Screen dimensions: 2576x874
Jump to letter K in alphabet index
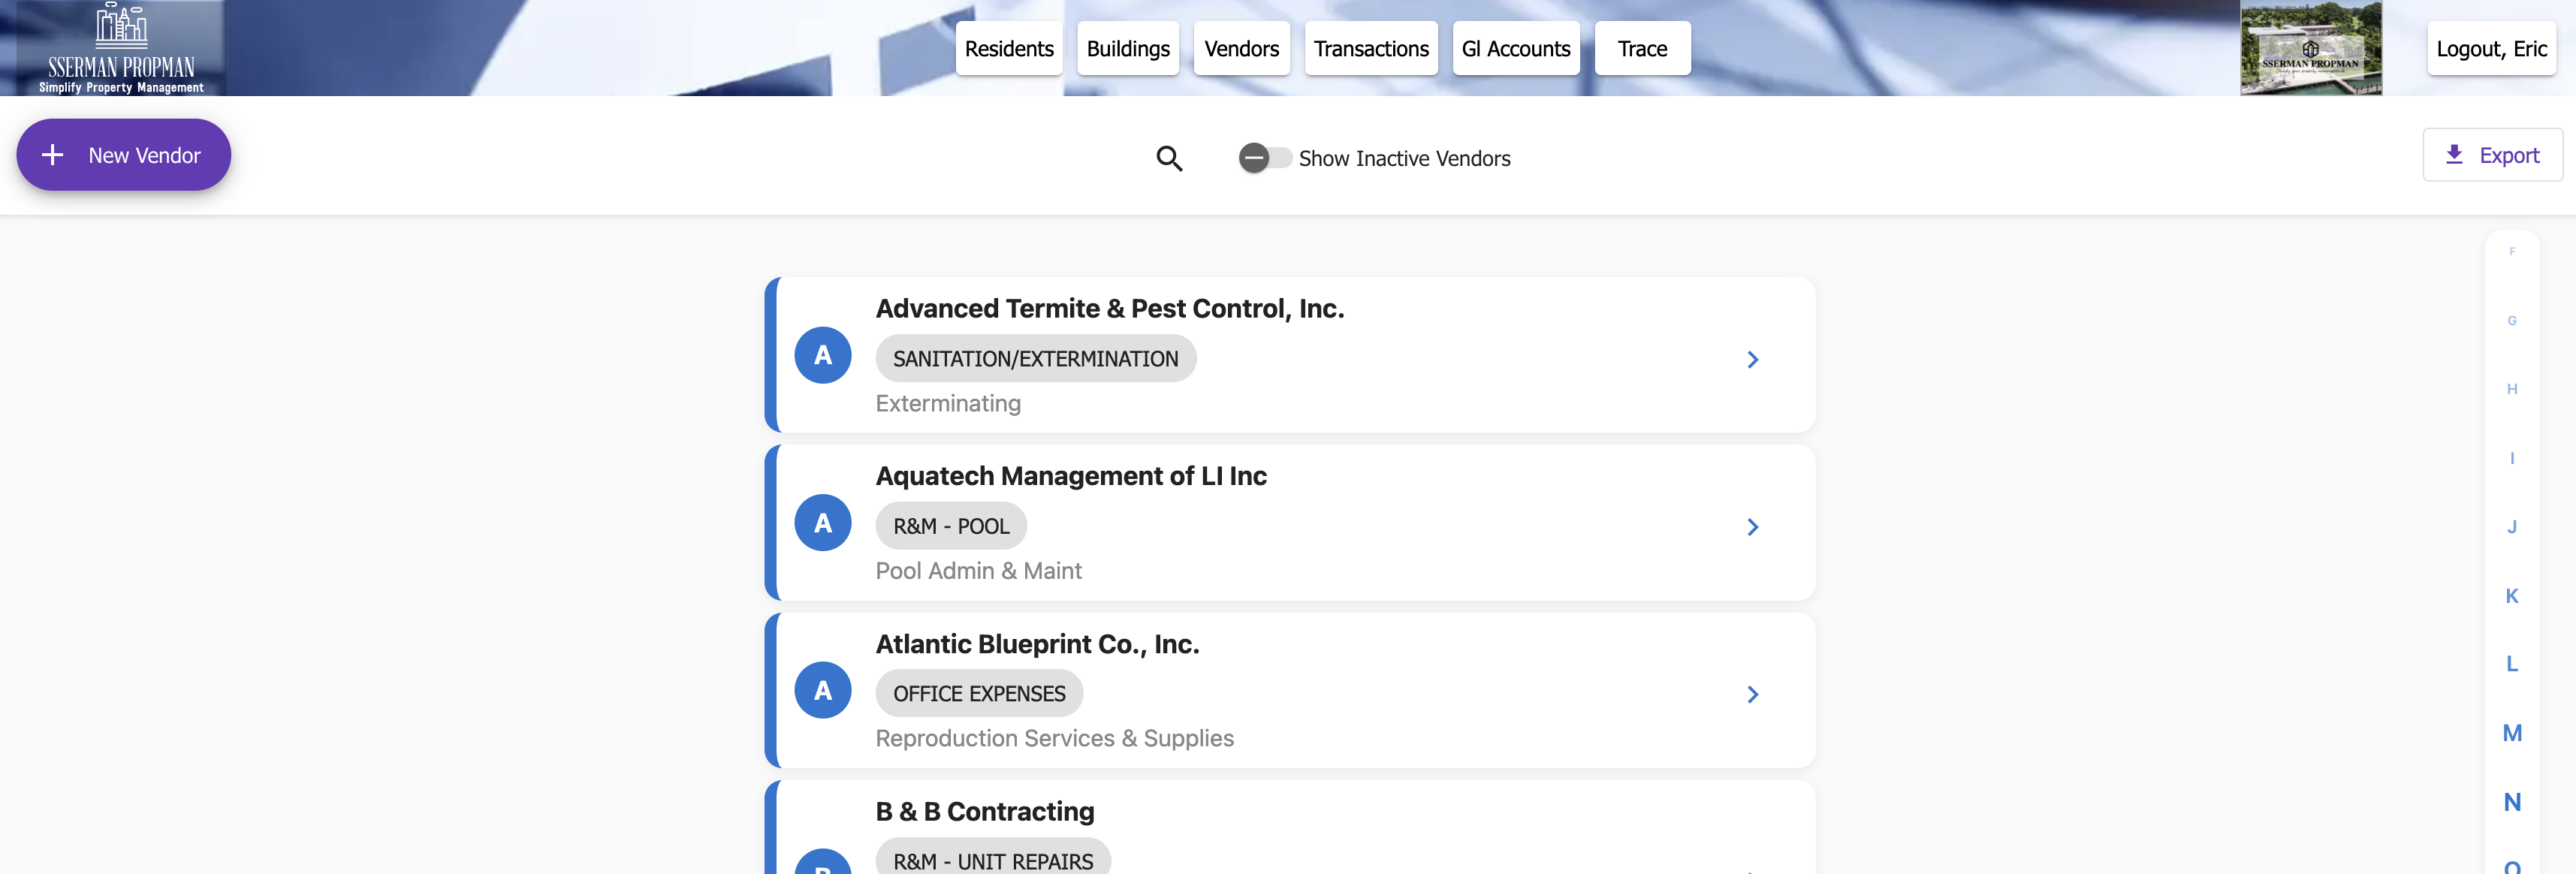click(x=2511, y=596)
